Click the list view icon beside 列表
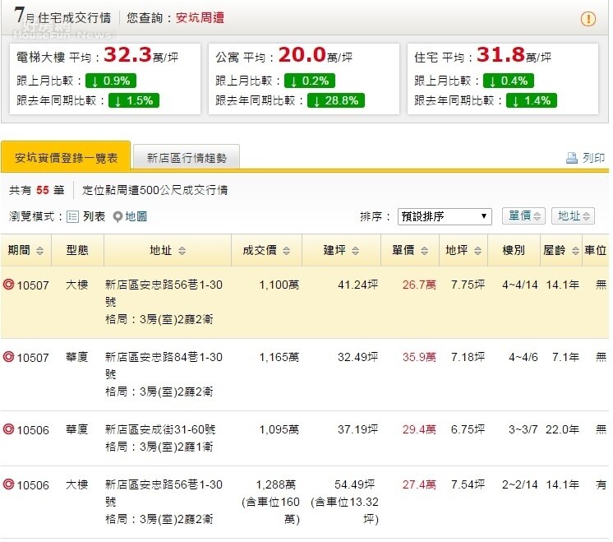 click(72, 216)
